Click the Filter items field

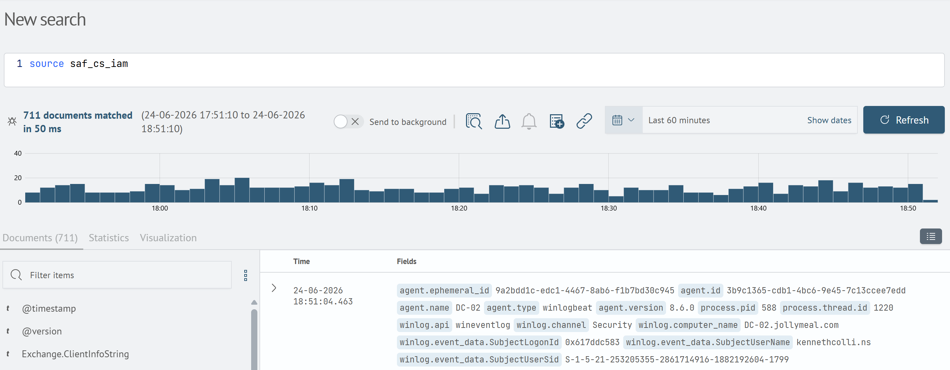(x=117, y=275)
